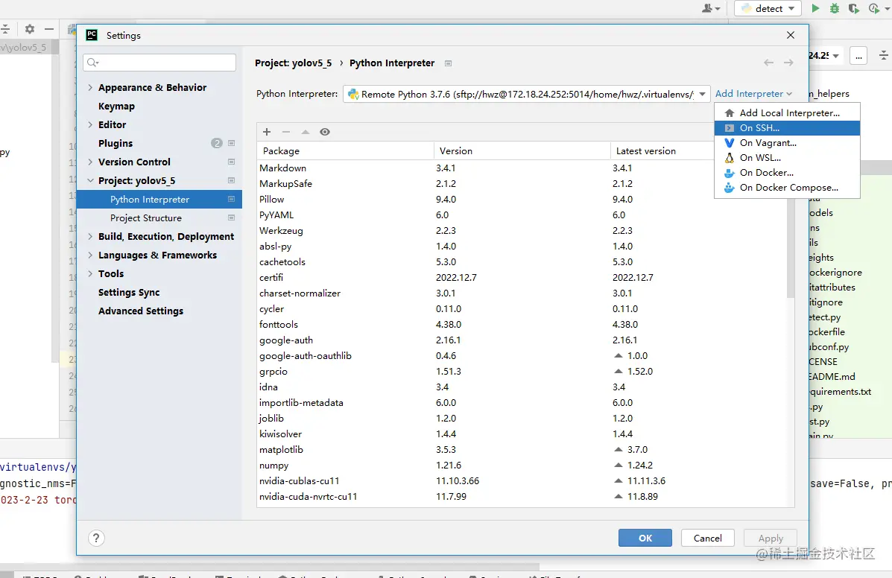Toggle show early releases eye icon

tap(325, 132)
